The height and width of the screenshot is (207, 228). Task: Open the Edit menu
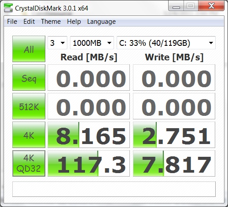click(29, 22)
